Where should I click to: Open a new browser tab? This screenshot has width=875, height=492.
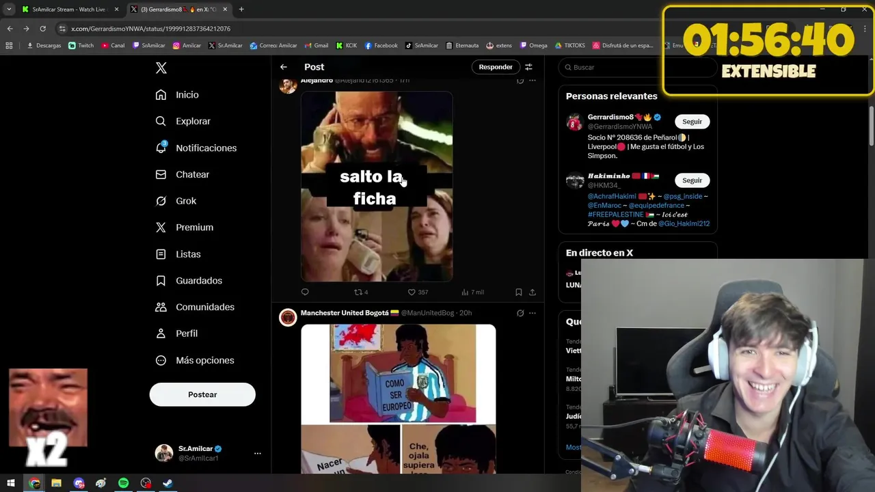(241, 10)
